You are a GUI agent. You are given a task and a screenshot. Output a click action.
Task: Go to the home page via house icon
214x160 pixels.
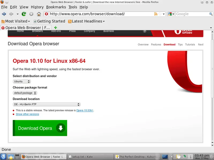(x=39, y=14)
